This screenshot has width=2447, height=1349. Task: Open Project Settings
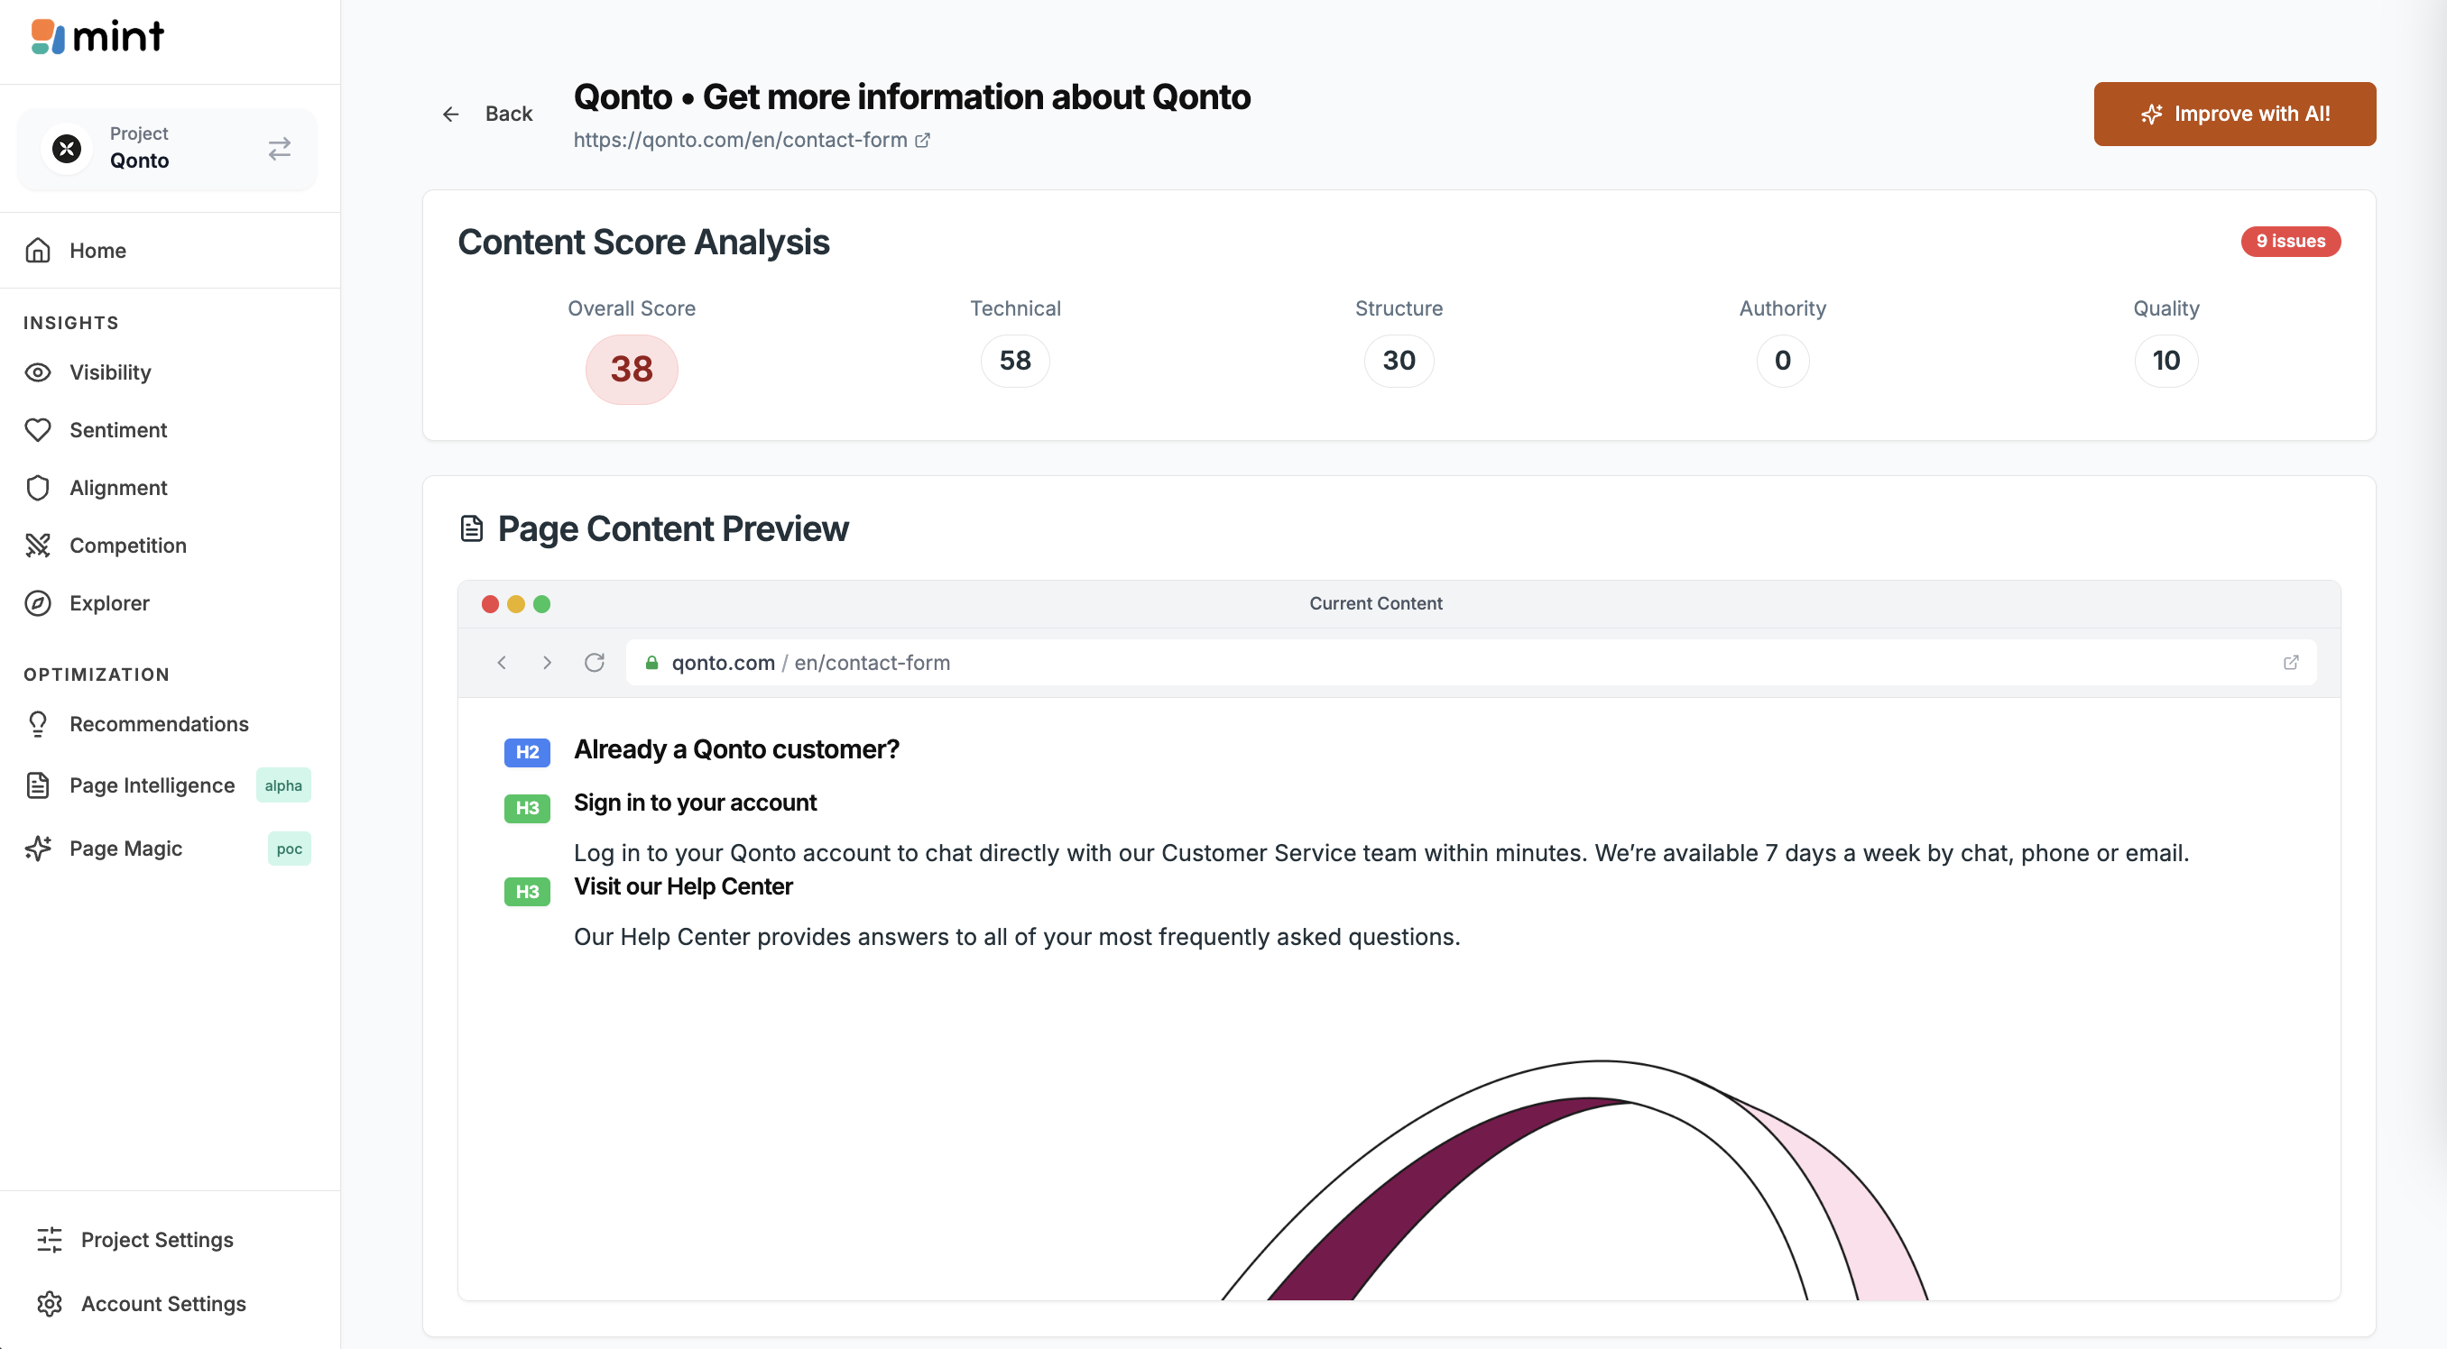pos(157,1240)
